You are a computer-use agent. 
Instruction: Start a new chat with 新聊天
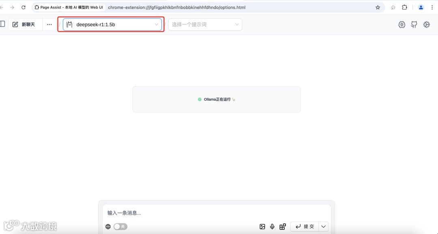point(25,25)
